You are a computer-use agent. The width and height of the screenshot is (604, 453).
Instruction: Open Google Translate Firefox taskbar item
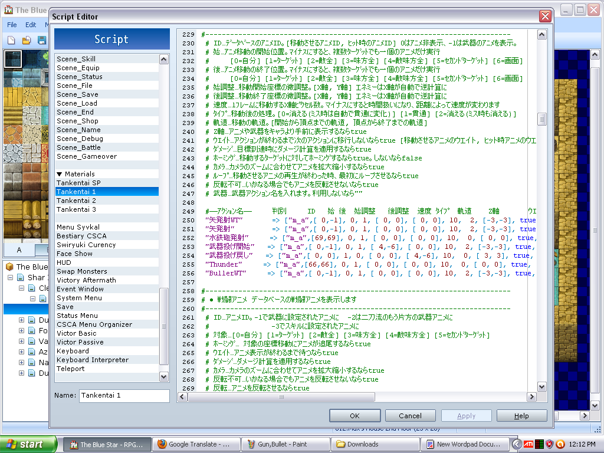[x=196, y=444]
